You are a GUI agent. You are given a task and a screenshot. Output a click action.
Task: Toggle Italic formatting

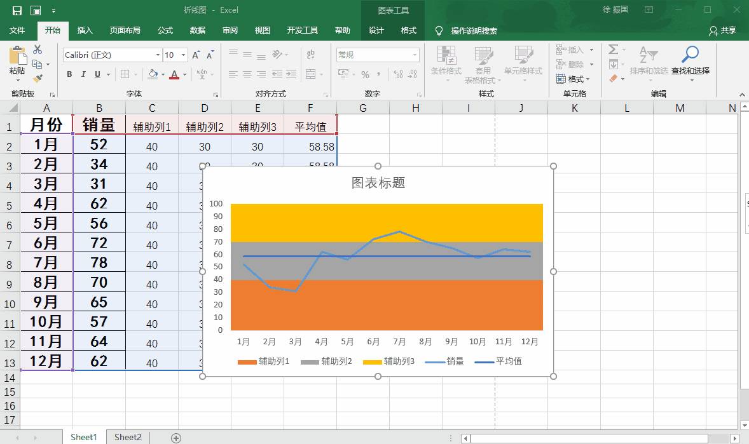click(x=83, y=74)
